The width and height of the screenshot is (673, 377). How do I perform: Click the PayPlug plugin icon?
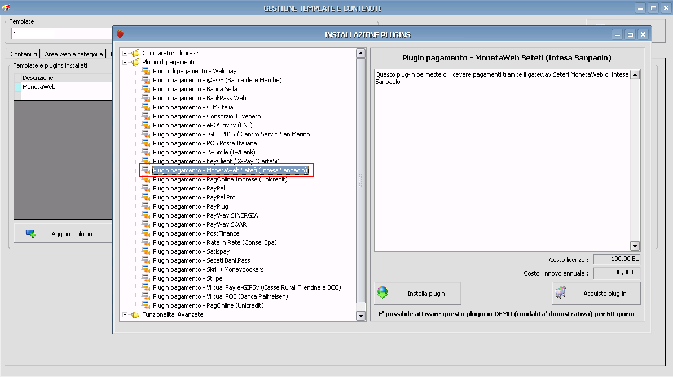coord(146,206)
